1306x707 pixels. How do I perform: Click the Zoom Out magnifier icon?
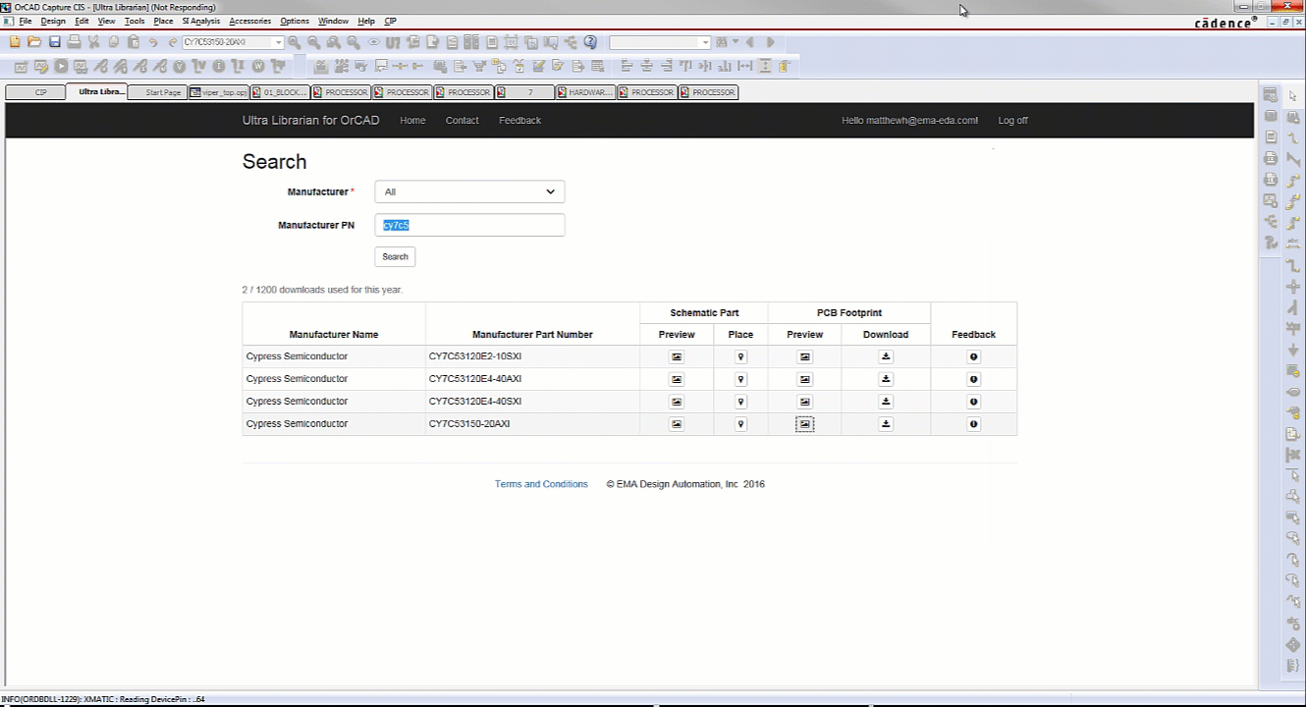(313, 42)
